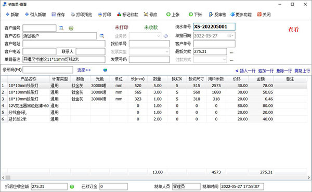This screenshot has width=312, height=192.
Task: Save the order with 保存
Action: click(58, 15)
